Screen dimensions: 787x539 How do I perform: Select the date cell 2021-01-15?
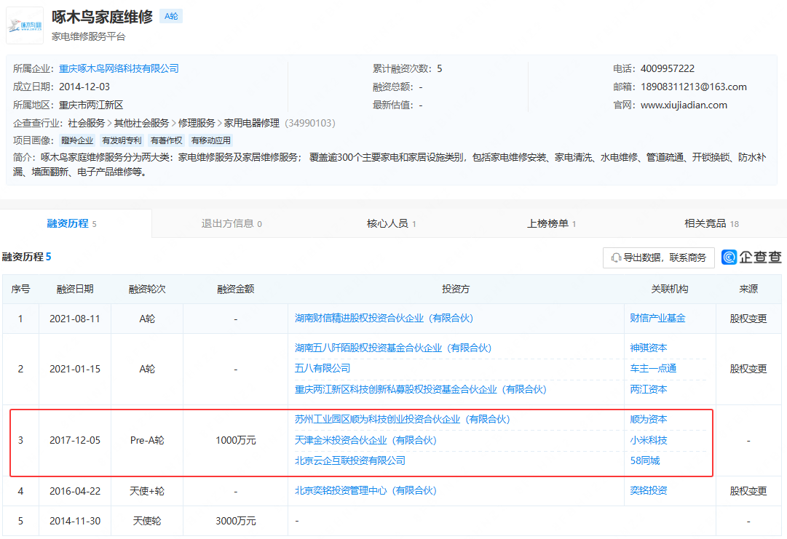click(75, 369)
